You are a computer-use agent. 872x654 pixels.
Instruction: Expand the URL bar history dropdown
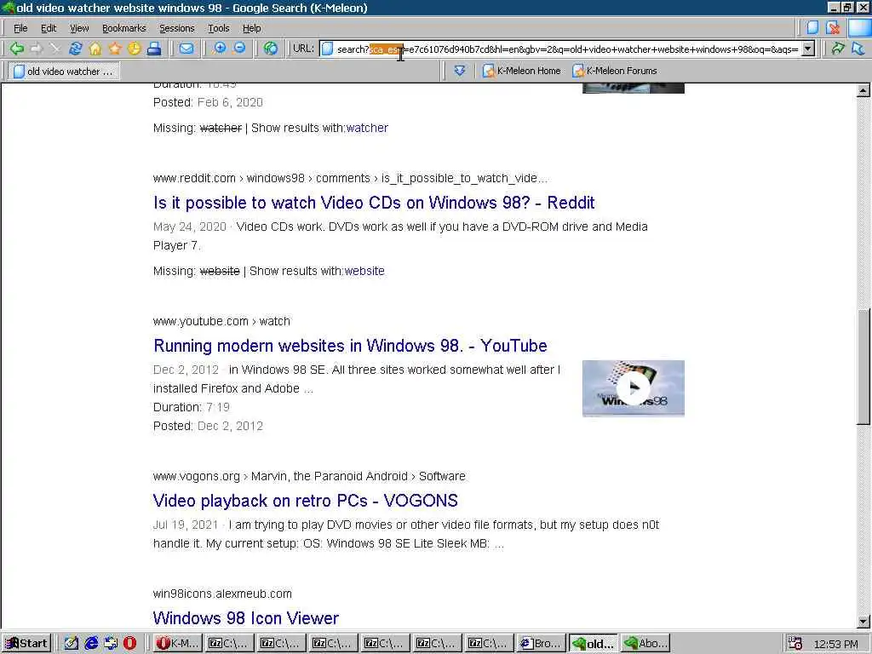point(808,49)
